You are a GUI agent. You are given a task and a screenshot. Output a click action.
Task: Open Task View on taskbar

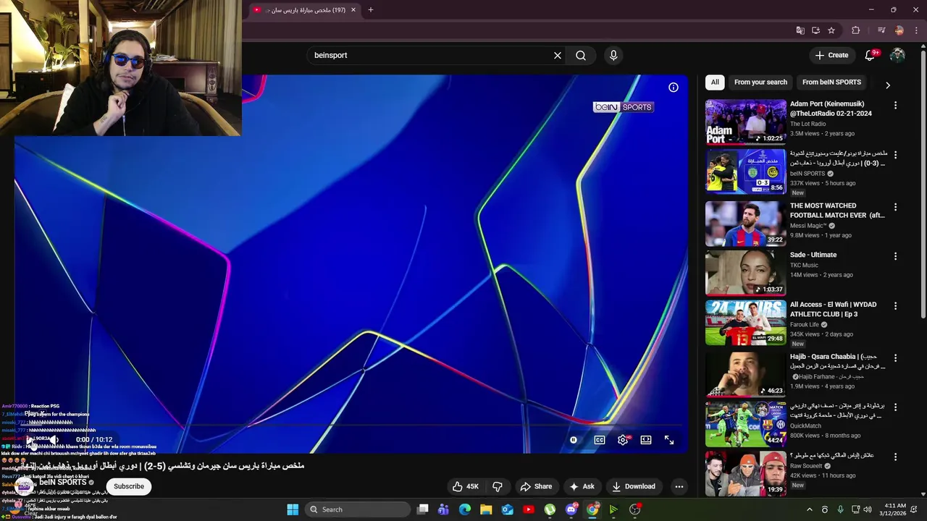(423, 509)
